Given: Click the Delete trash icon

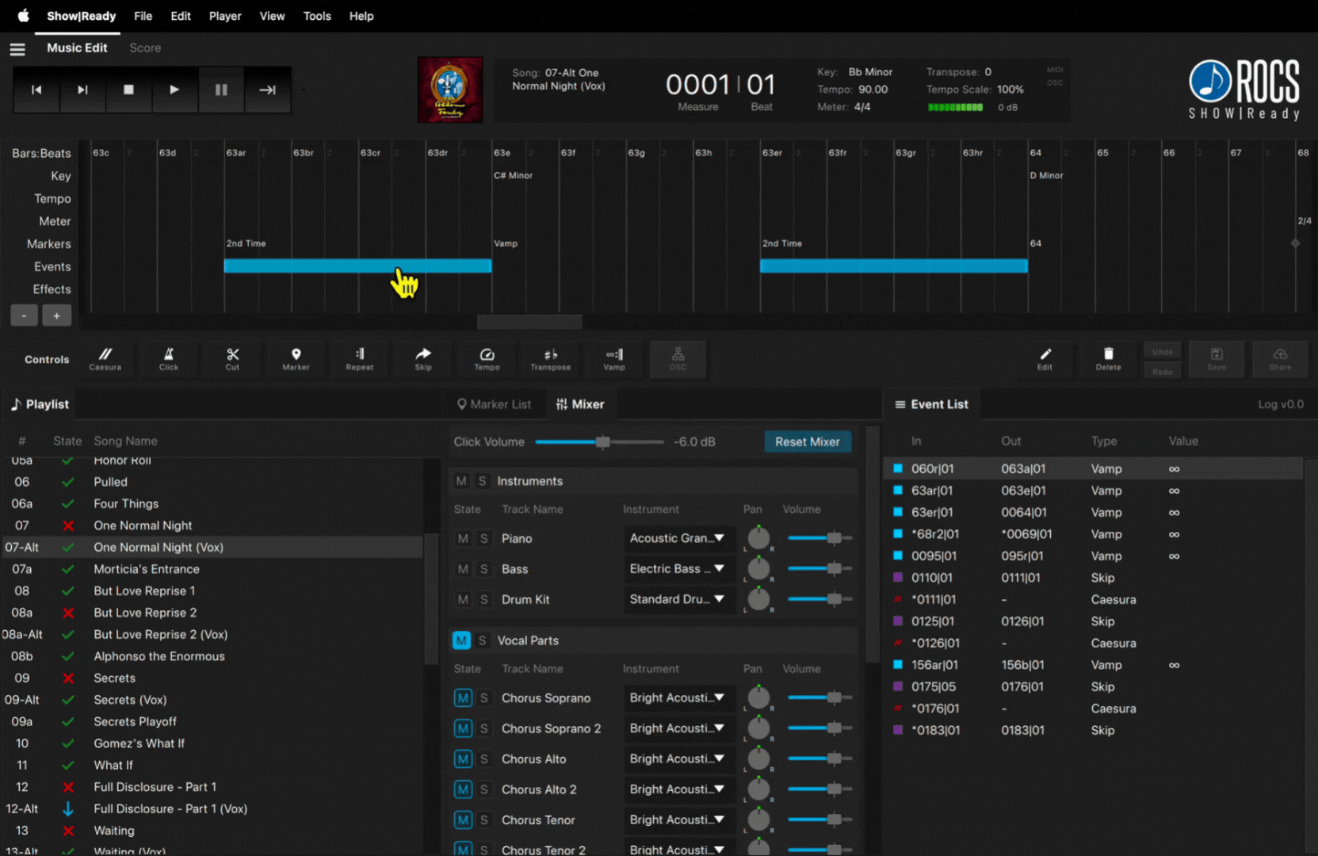Looking at the screenshot, I should pos(1108,358).
